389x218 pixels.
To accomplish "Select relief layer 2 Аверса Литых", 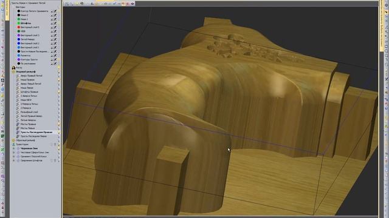I will click(29, 96).
